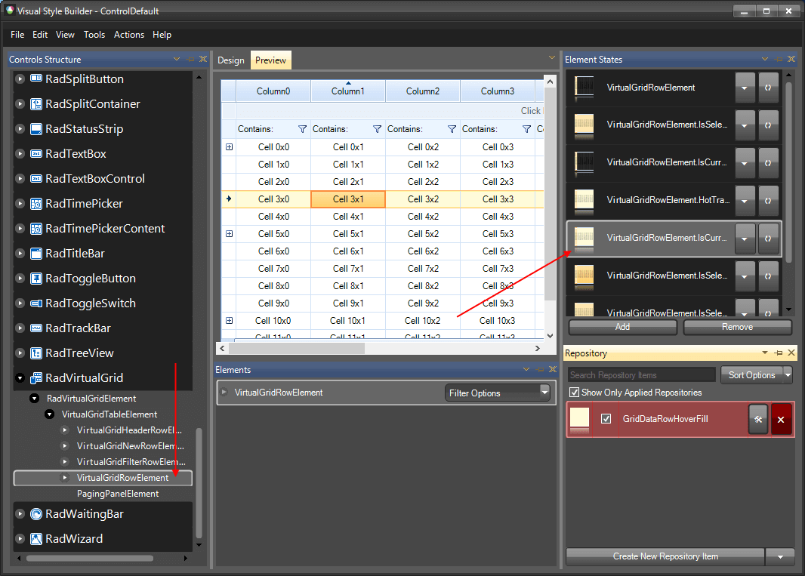Open the Filter Options dropdown in Elements panel
The height and width of the screenshot is (576, 805).
[498, 393]
